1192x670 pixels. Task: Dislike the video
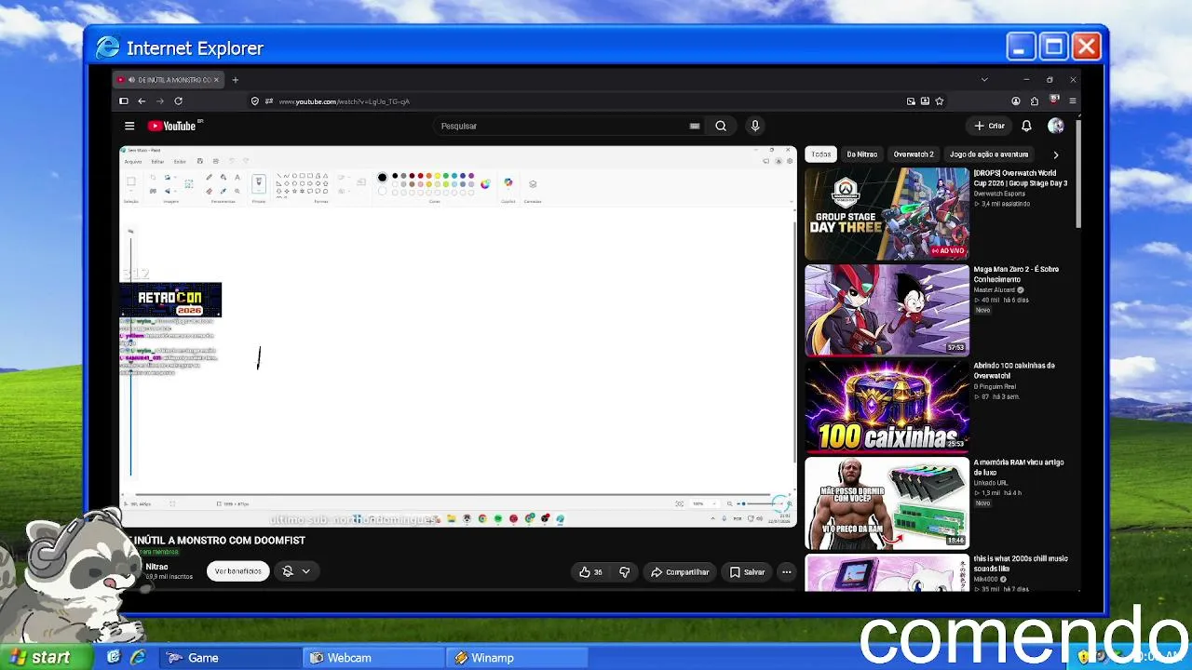click(x=625, y=571)
